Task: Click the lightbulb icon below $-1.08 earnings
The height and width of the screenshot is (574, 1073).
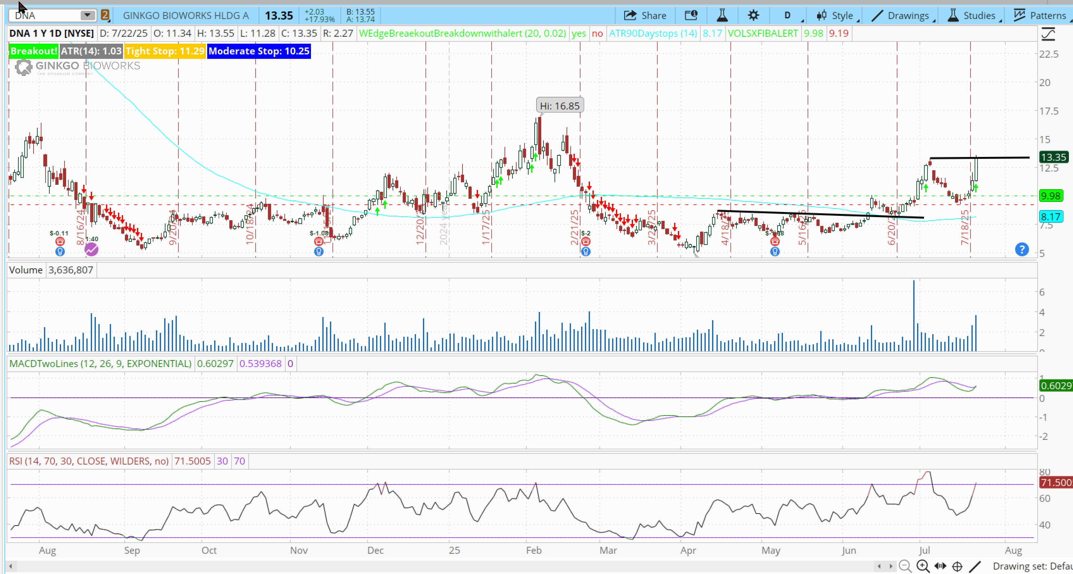Action: (319, 252)
